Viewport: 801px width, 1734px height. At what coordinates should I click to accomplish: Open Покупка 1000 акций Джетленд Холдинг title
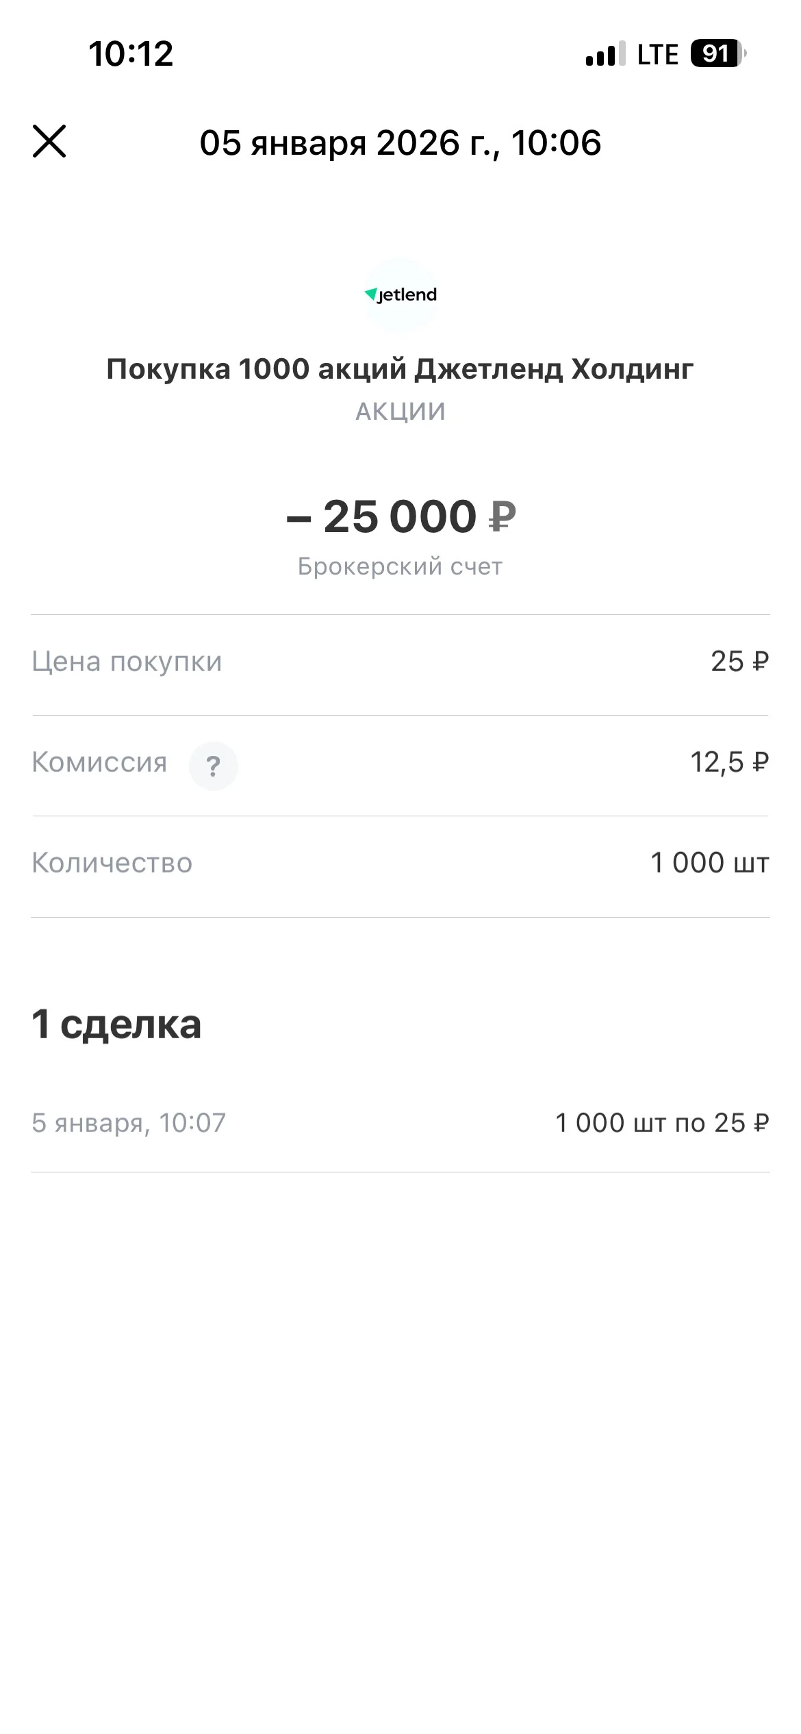tap(400, 370)
